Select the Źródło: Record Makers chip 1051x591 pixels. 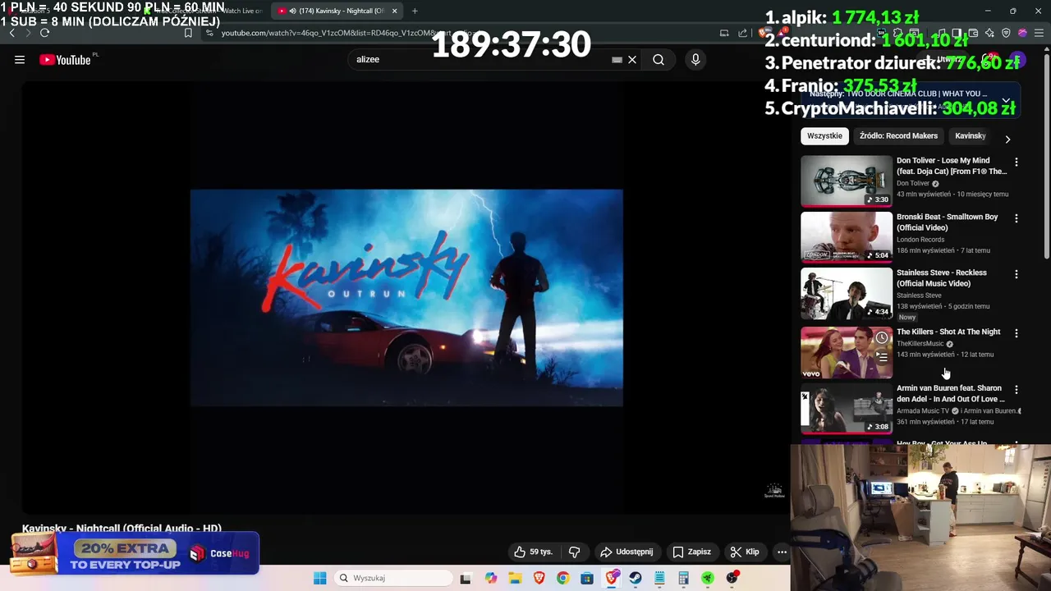coord(898,136)
